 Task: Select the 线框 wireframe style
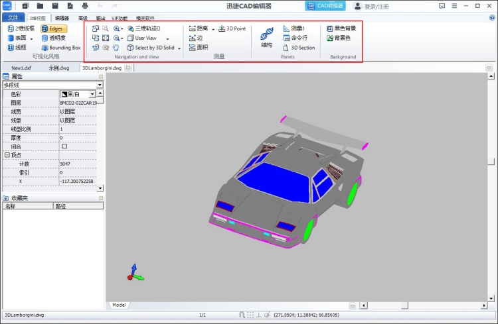[x=17, y=48]
